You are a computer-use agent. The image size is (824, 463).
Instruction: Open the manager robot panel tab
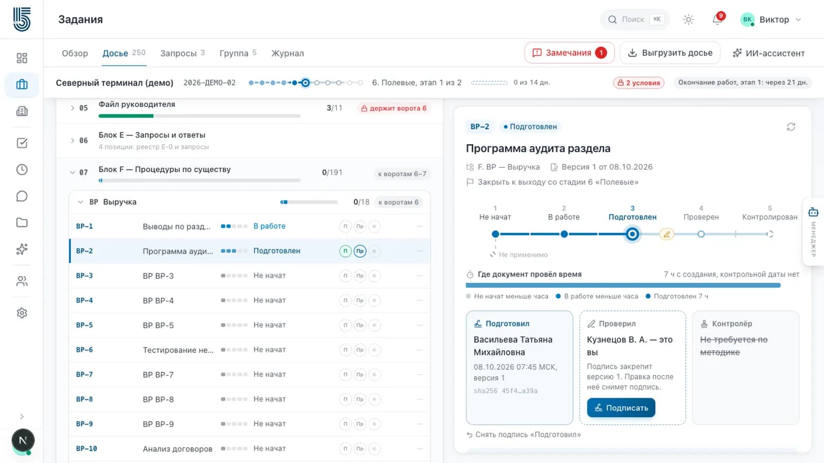(x=813, y=231)
